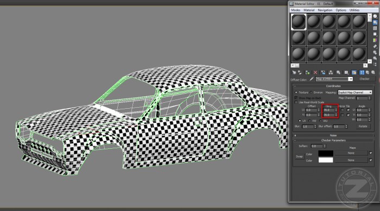
Task: Collapse the Coordinates rollout
Action: tap(333, 86)
